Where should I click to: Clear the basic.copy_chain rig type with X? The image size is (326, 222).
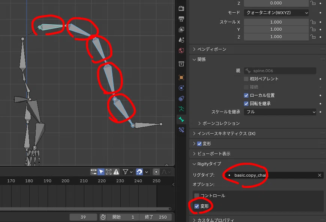320,175
